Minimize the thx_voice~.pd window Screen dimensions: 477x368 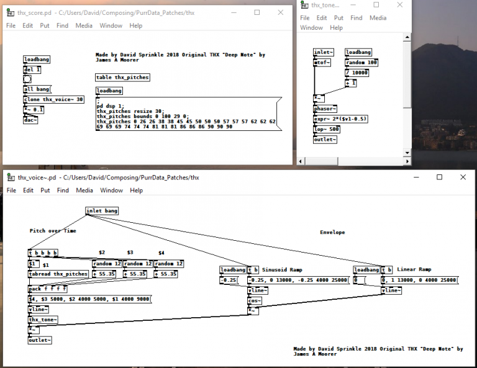pos(416,177)
